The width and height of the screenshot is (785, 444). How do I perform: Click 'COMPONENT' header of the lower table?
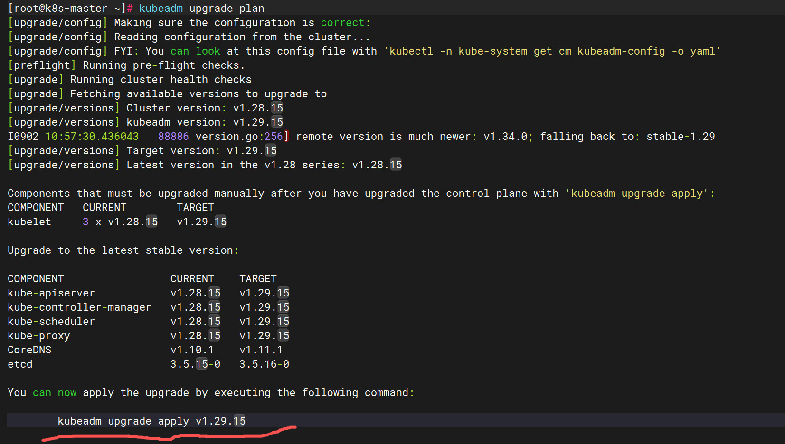[x=36, y=279]
